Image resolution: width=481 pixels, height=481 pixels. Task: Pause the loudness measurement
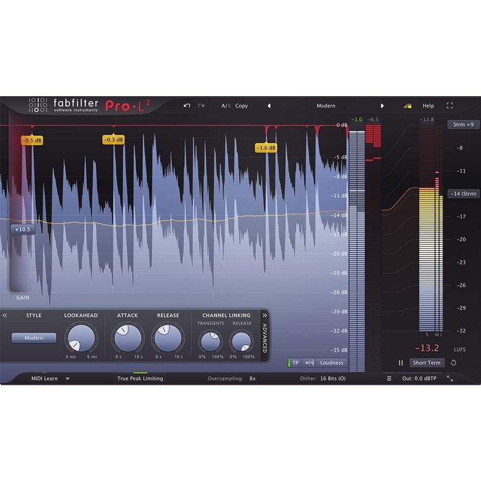(x=401, y=363)
